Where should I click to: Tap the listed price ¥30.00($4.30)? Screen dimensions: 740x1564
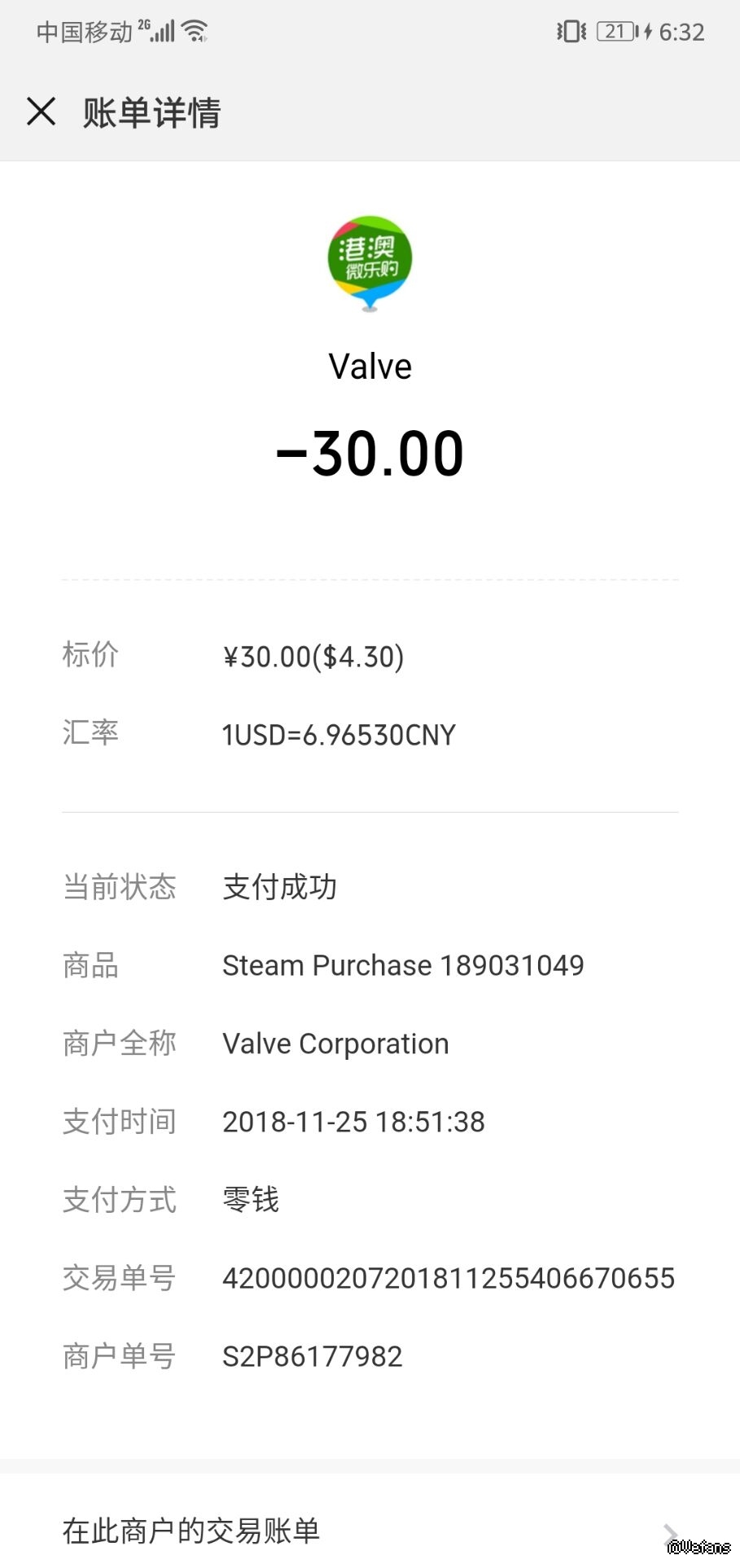coord(313,657)
